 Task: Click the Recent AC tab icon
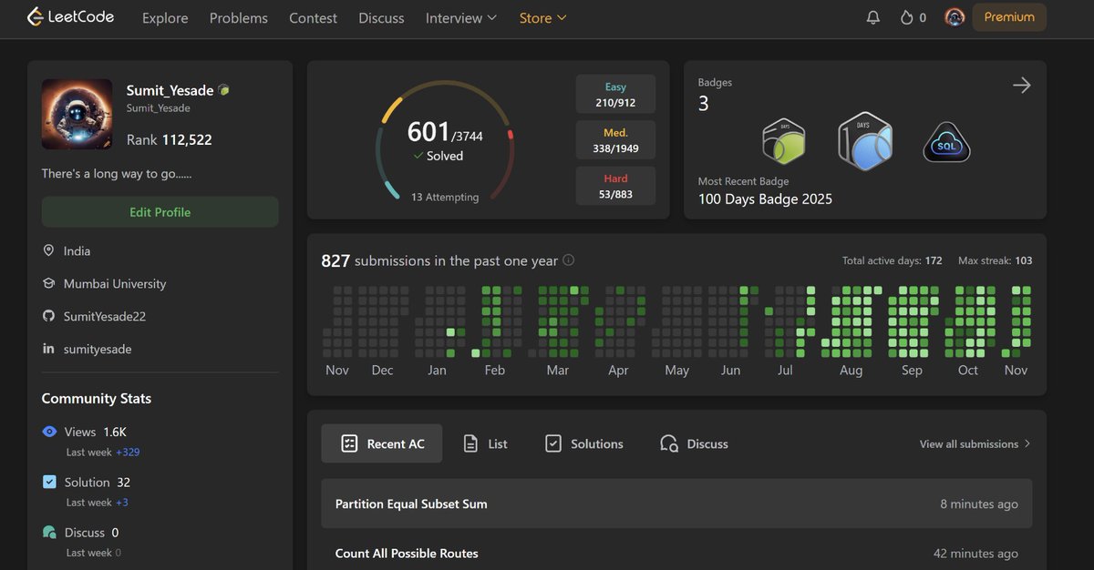(x=349, y=443)
